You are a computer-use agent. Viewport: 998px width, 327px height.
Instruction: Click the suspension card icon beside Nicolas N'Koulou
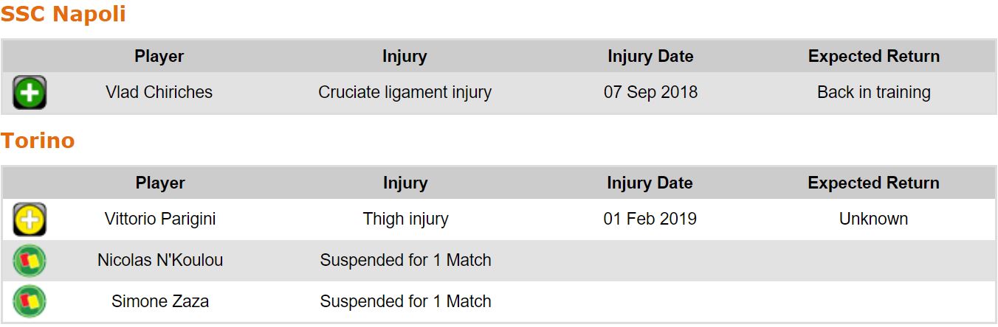pyautogui.click(x=30, y=261)
